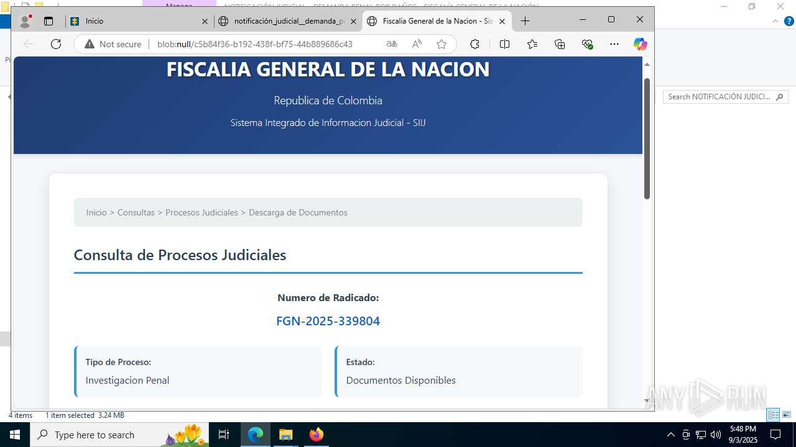Open the network status tray icon
This screenshot has height=447, width=796.
[701, 435]
